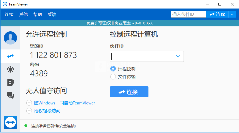Click status text 连接准备已就绪(安全连接)

[x=53, y=126]
